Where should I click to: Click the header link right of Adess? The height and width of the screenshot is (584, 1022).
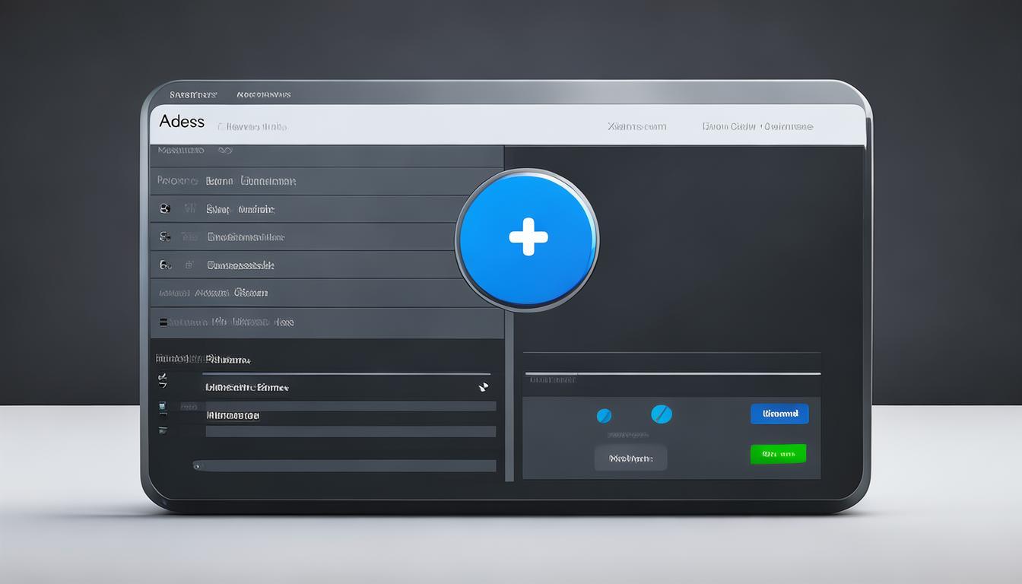[x=252, y=127]
